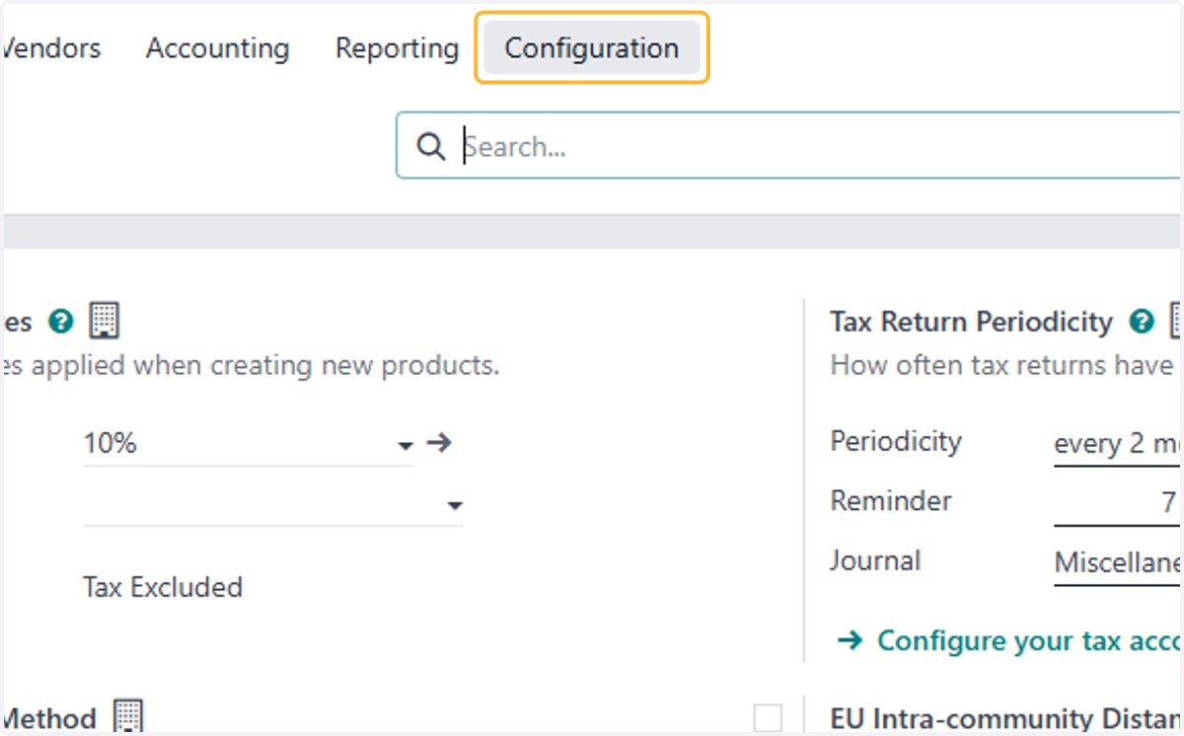Tick the EU Intra-community Distance checkbox

click(x=768, y=717)
